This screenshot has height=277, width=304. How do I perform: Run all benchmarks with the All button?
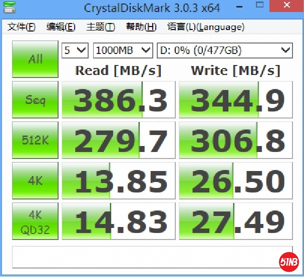(35, 59)
